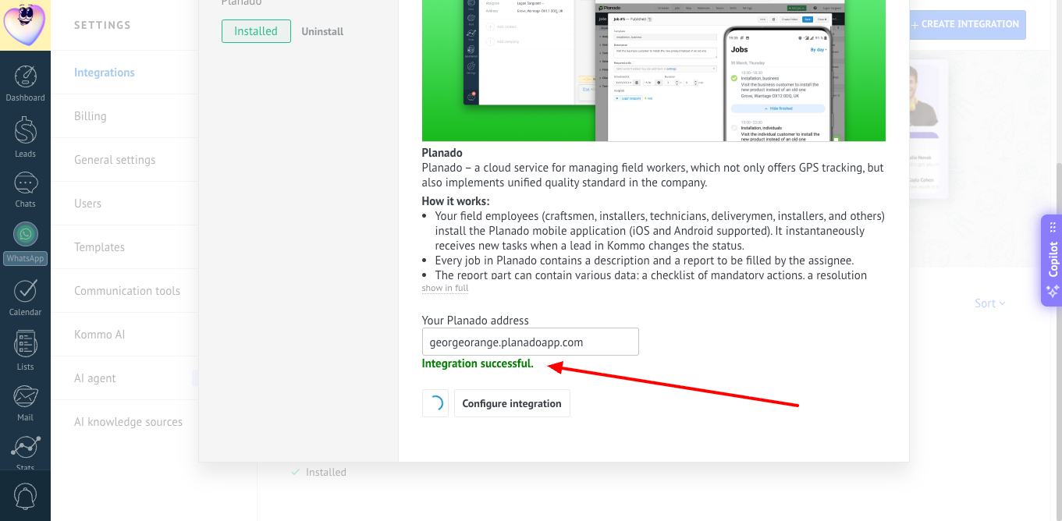The height and width of the screenshot is (521, 1062).
Task: Open the Chats sidebar icon
Action: [25, 190]
